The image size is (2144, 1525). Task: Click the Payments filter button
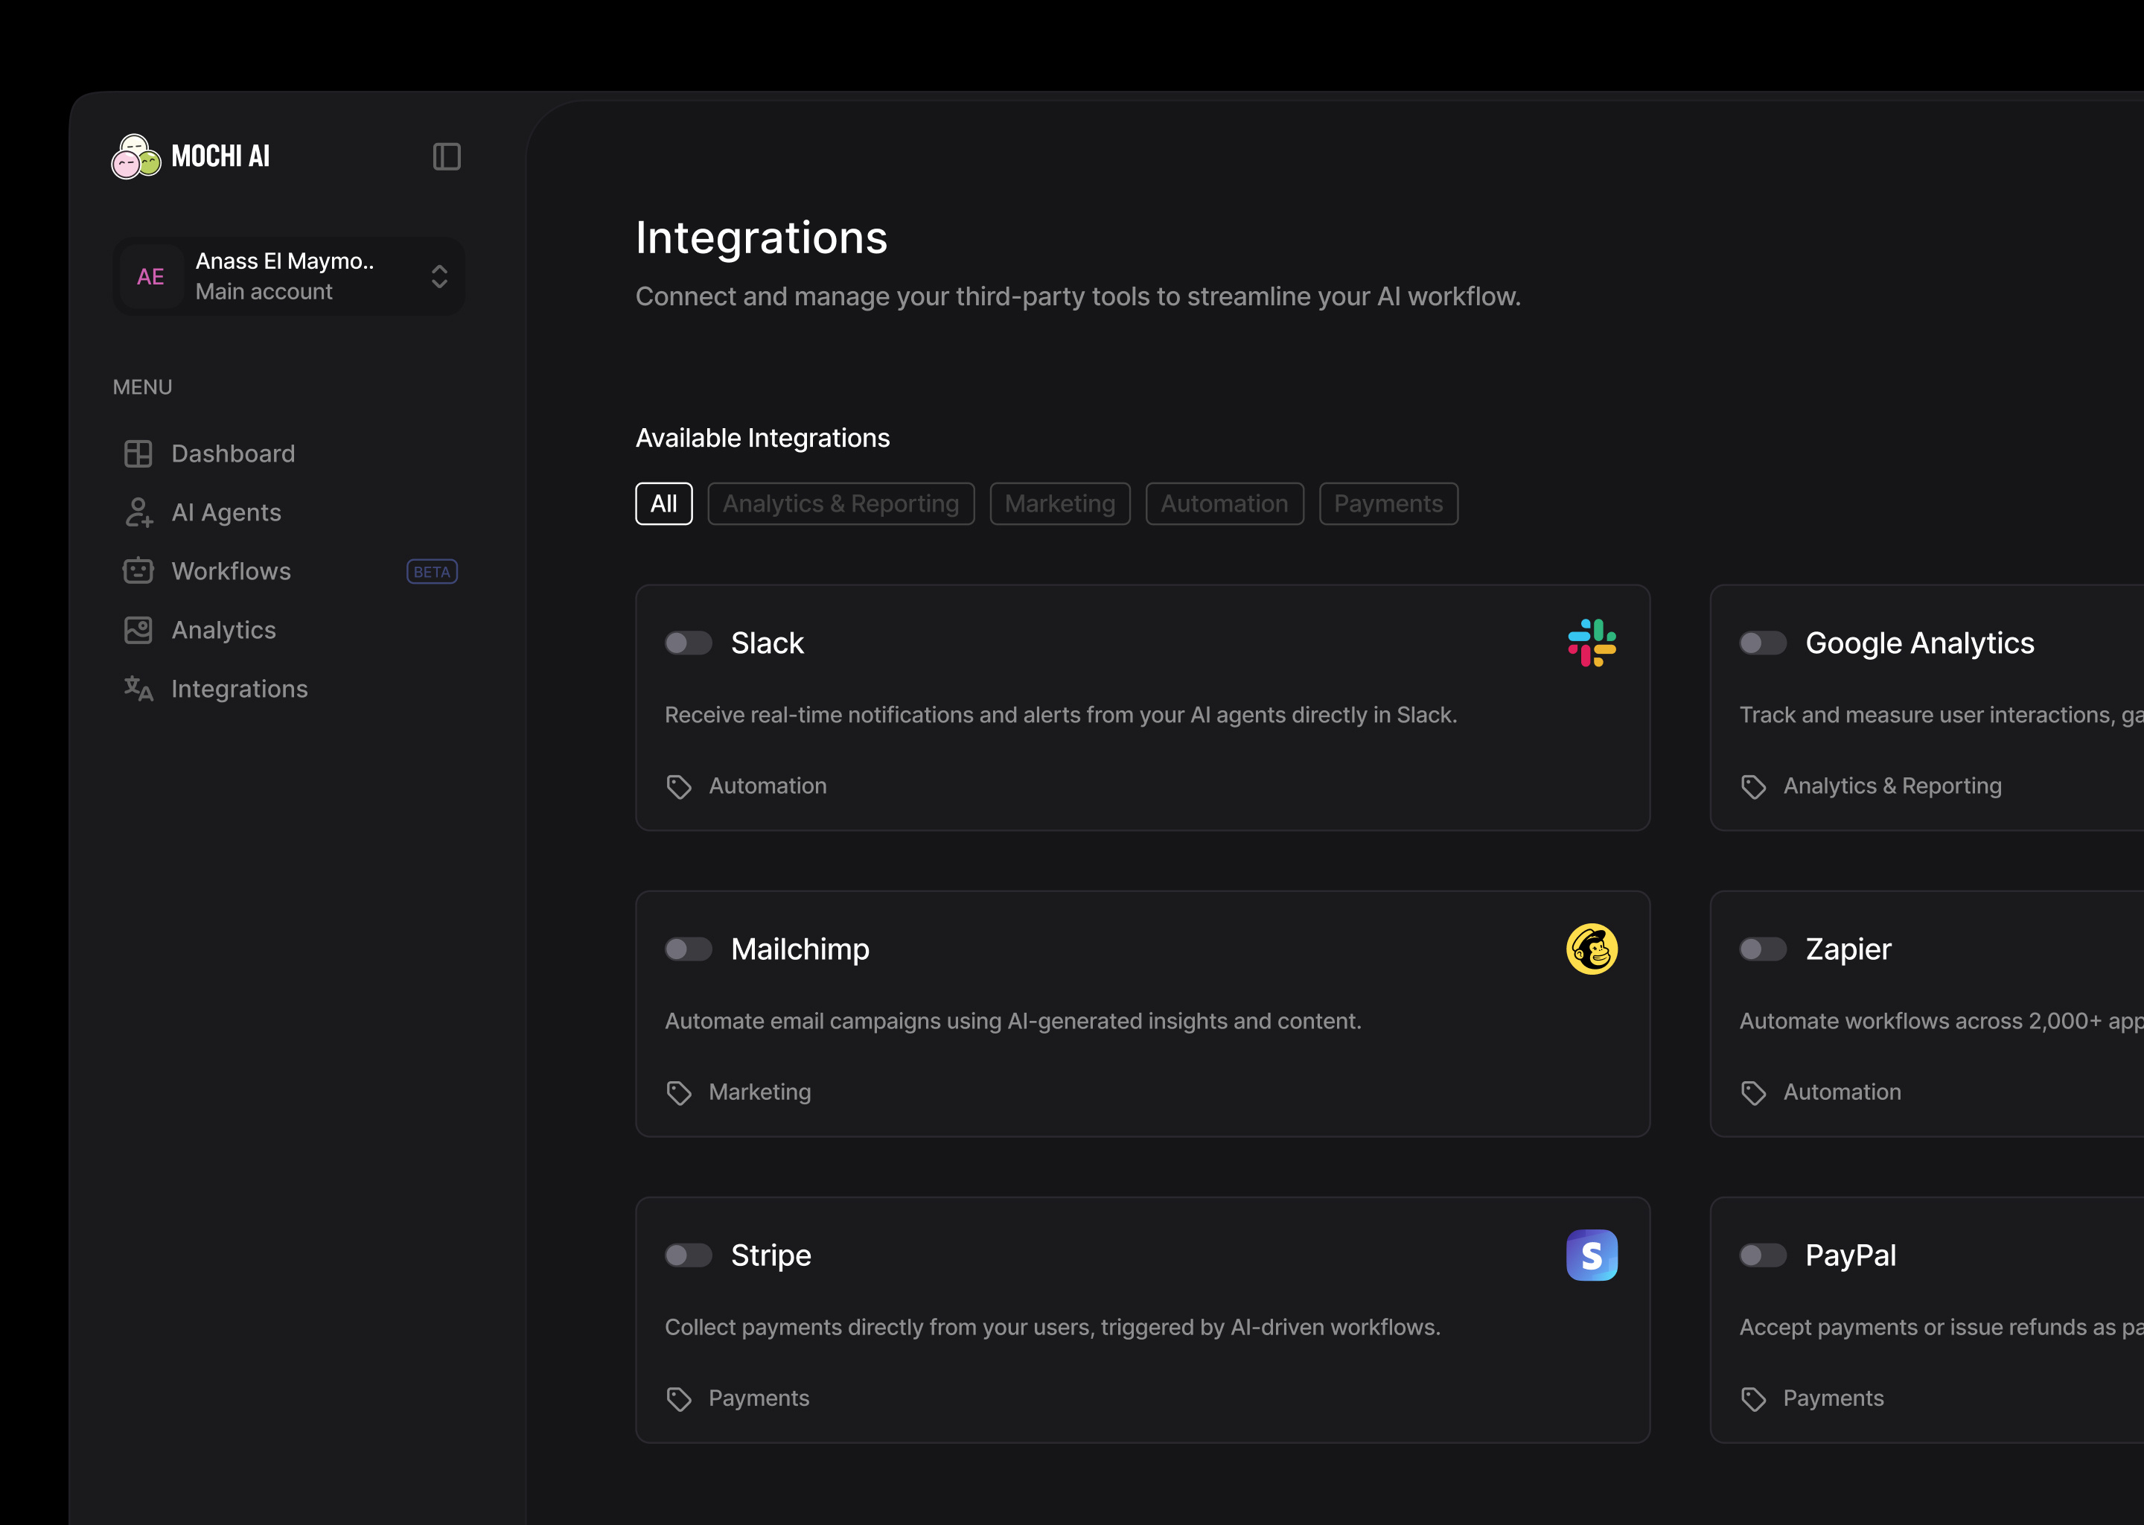click(1388, 503)
